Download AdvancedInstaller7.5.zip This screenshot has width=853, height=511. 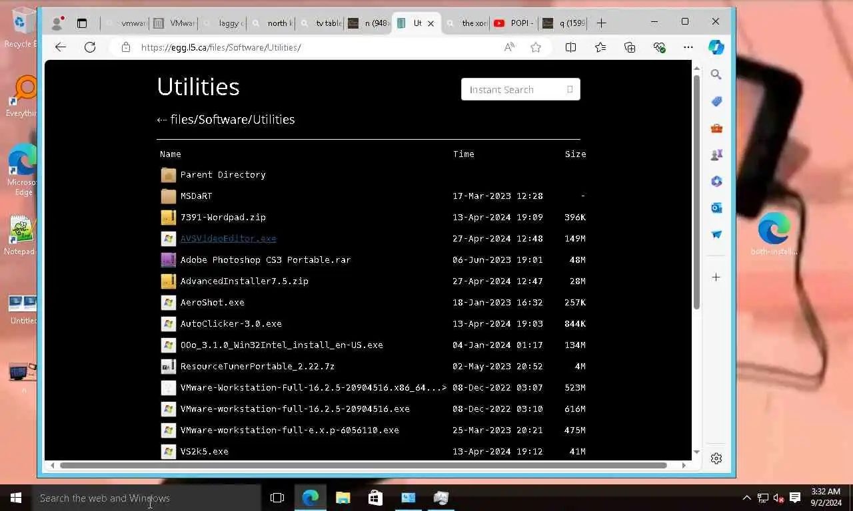244,281
